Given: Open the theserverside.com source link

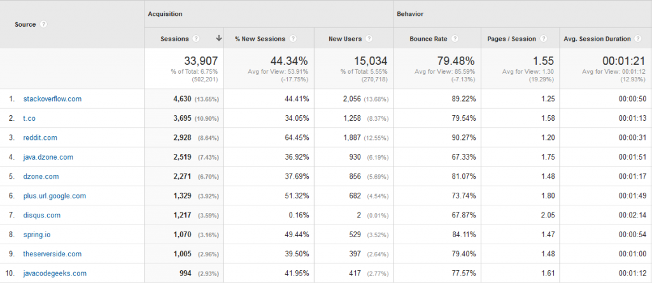Looking at the screenshot, I should click(52, 254).
